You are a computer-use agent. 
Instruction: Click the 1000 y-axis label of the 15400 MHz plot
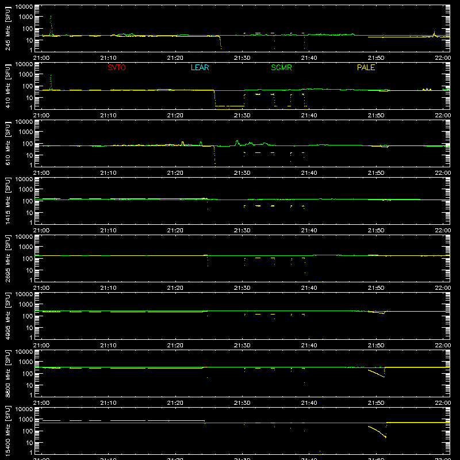pos(26,420)
